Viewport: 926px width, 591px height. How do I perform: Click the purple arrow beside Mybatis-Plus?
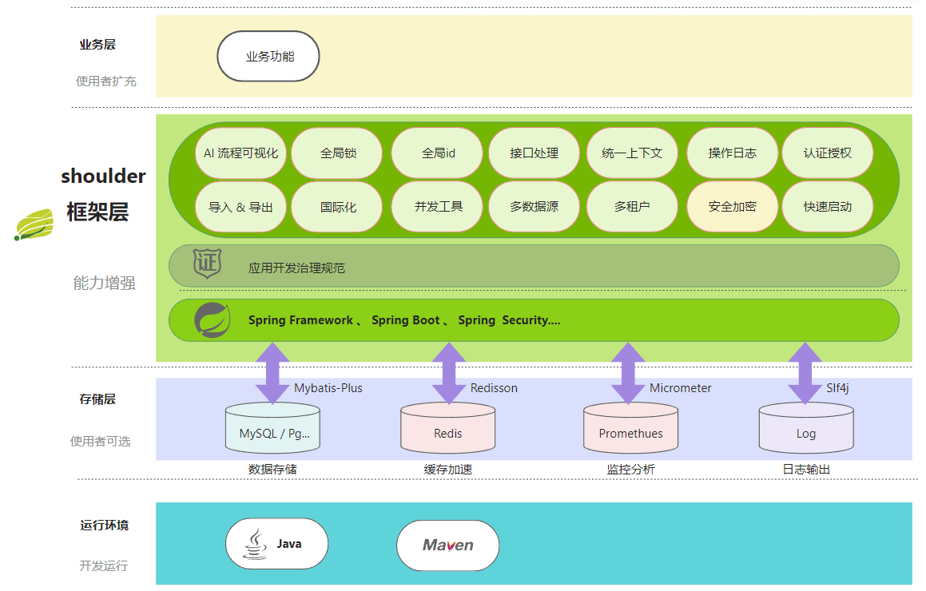coord(272,373)
